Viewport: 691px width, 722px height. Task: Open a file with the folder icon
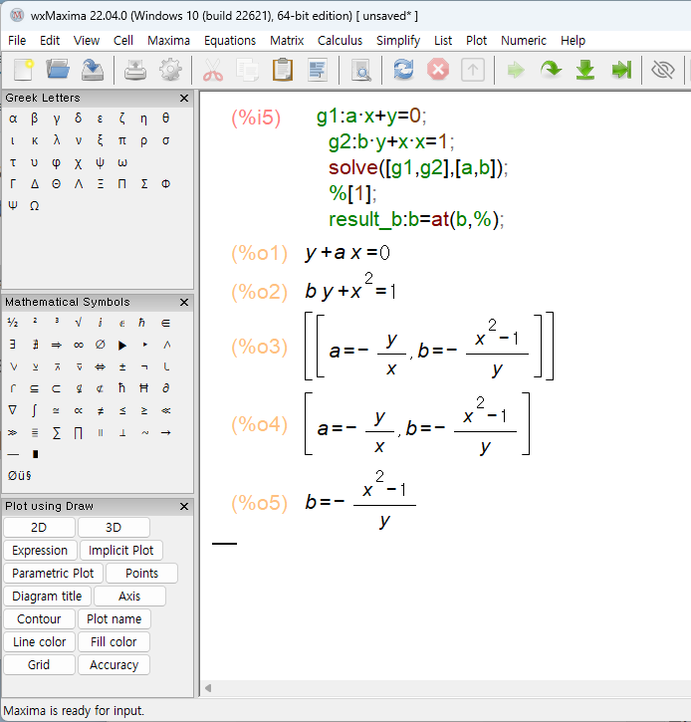[58, 70]
